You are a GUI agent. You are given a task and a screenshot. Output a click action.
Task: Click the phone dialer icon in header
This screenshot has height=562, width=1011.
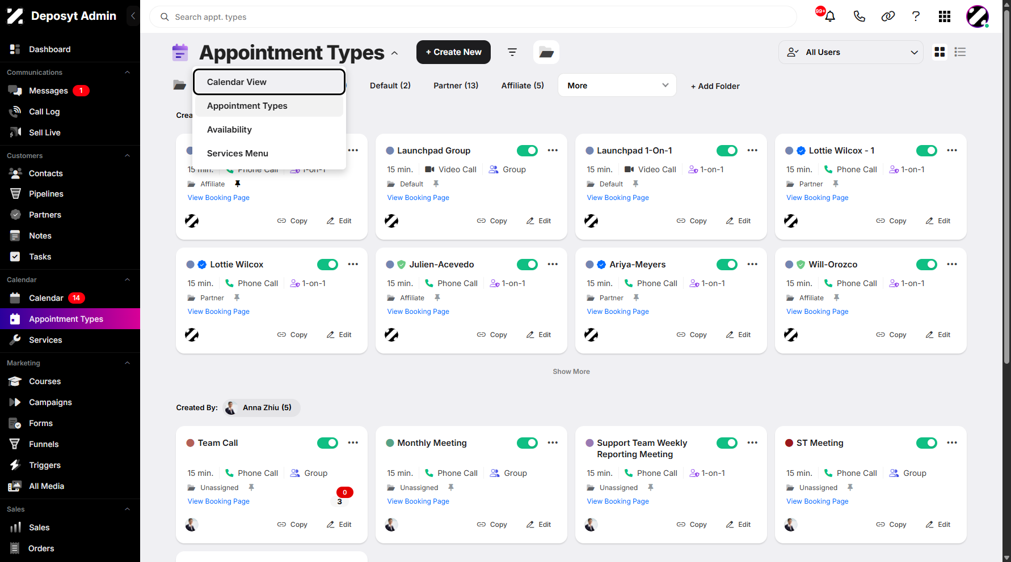tap(859, 16)
